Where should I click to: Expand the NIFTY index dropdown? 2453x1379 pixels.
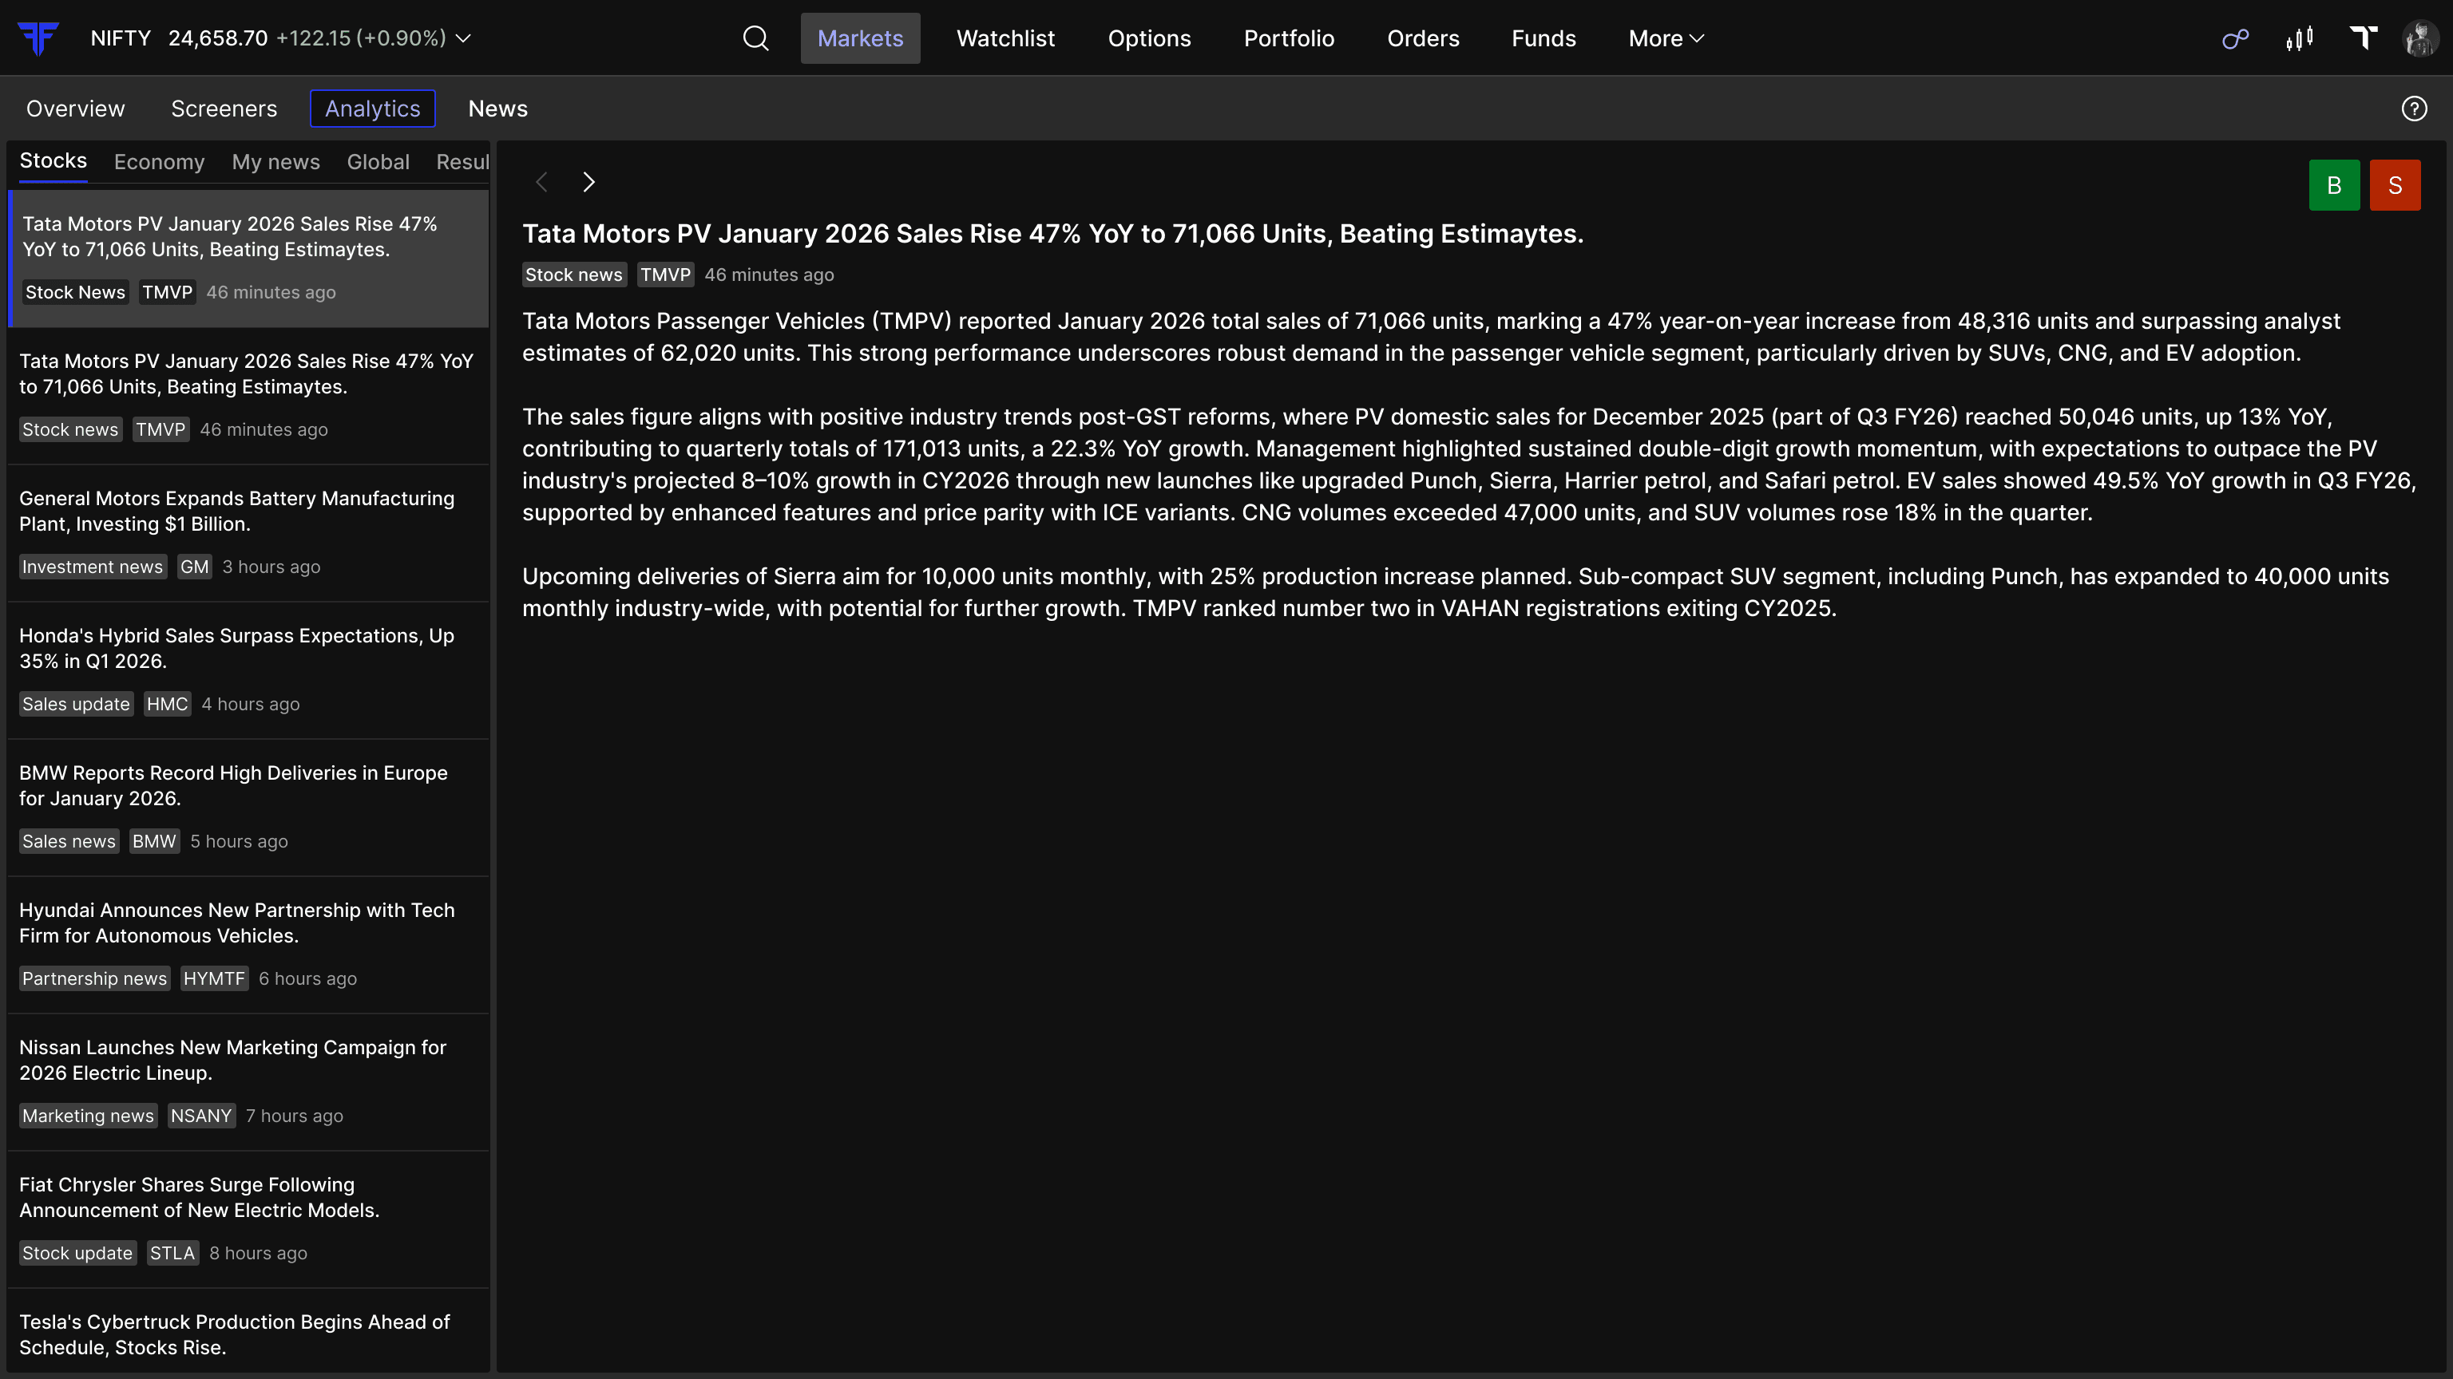coord(464,38)
